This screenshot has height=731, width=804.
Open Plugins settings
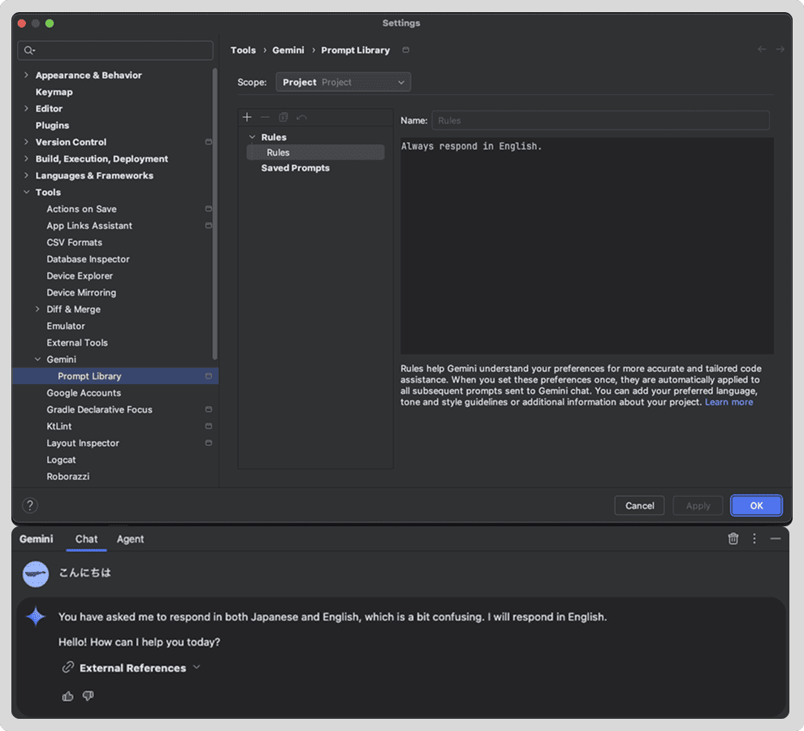pyautogui.click(x=52, y=125)
